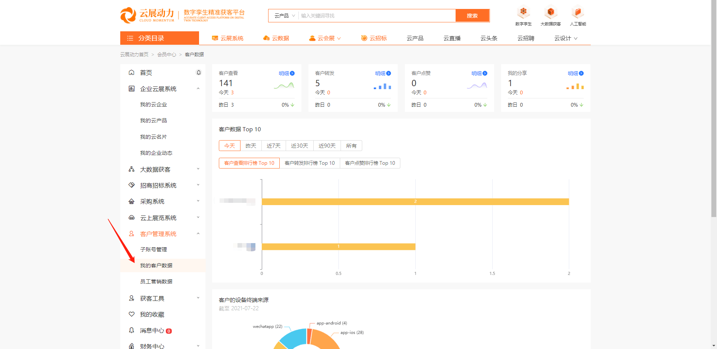Select the 客户点赞排行榜 Top 10 tab
The width and height of the screenshot is (717, 349).
point(370,163)
